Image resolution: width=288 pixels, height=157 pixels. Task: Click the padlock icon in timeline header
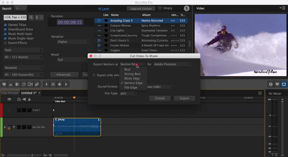[x=29, y=99]
